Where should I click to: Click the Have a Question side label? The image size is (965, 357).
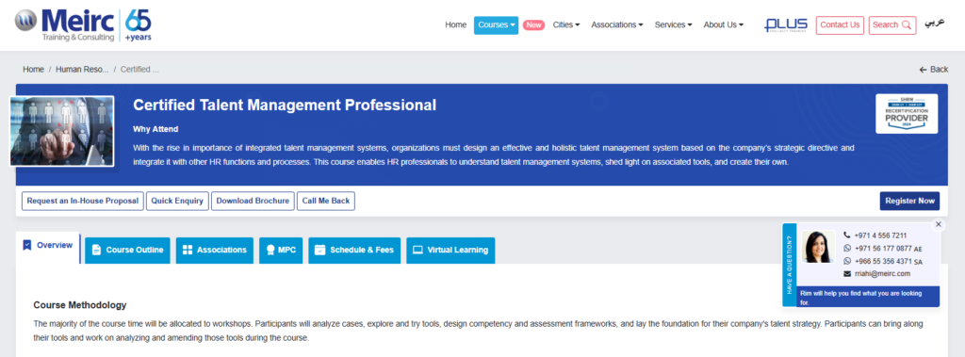coord(789,265)
